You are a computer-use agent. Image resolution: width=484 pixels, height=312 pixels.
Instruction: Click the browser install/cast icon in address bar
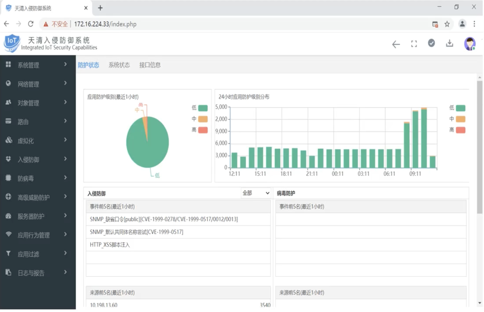tap(435, 24)
